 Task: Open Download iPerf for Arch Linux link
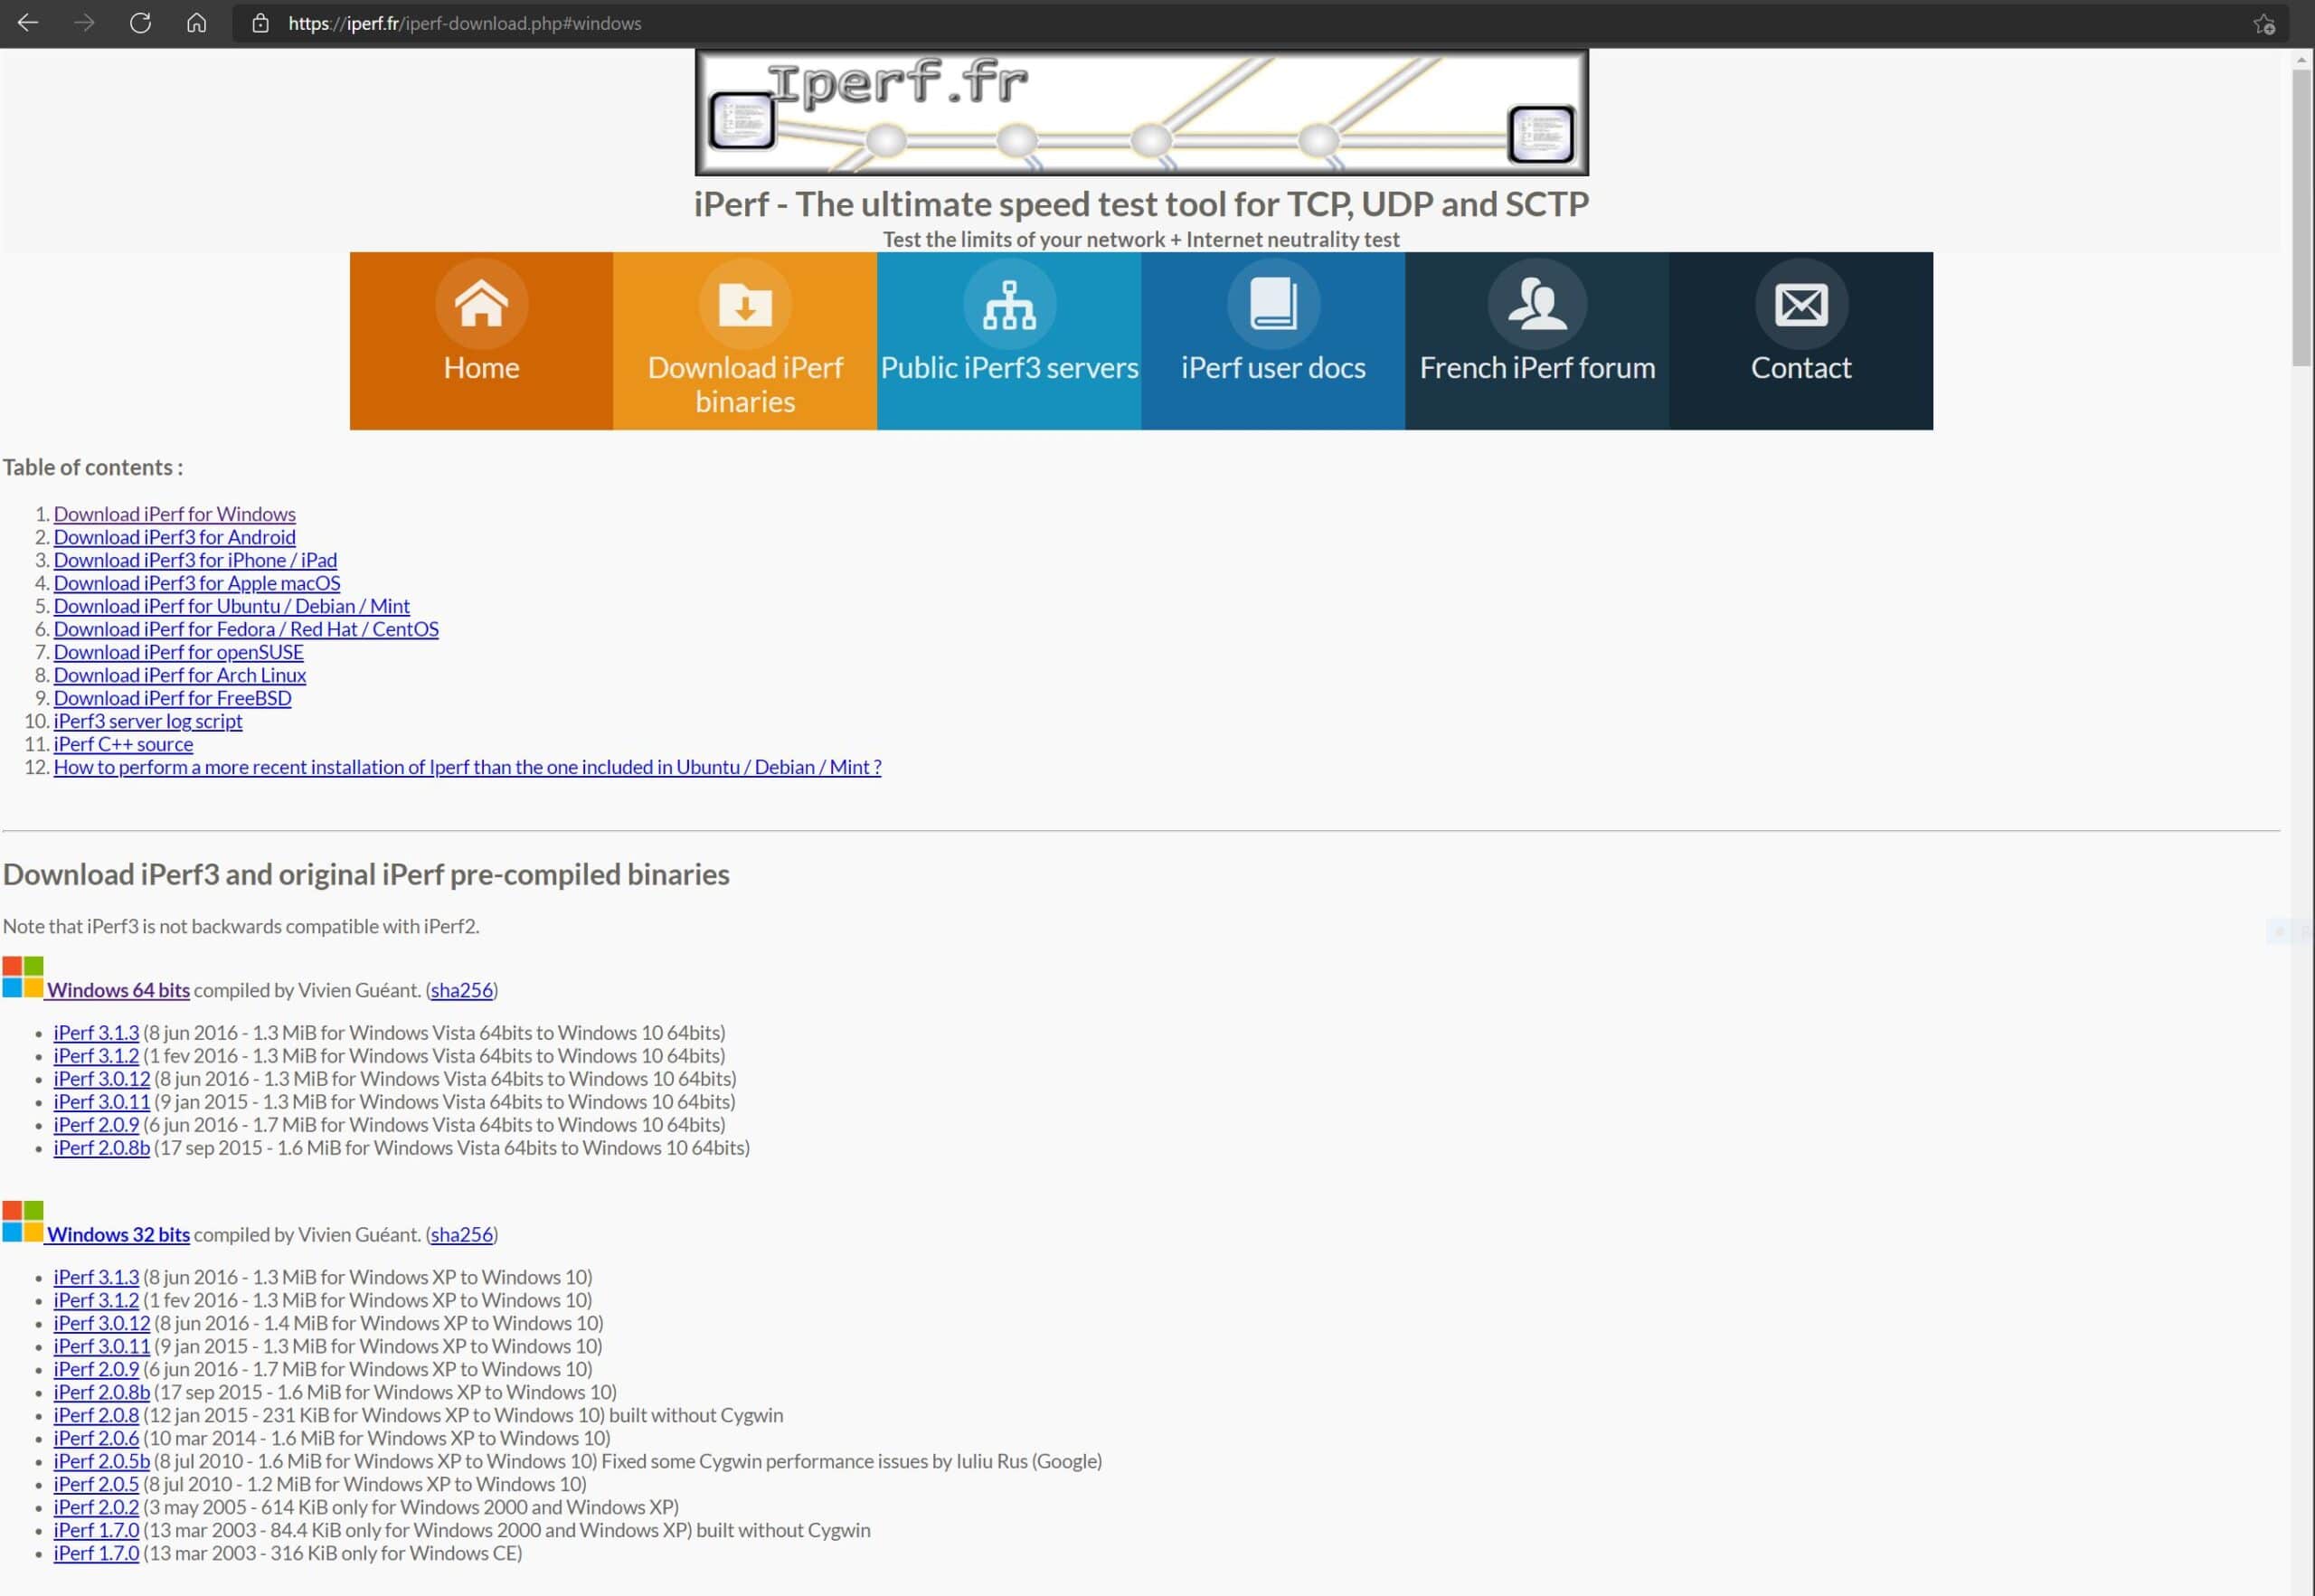coord(180,675)
